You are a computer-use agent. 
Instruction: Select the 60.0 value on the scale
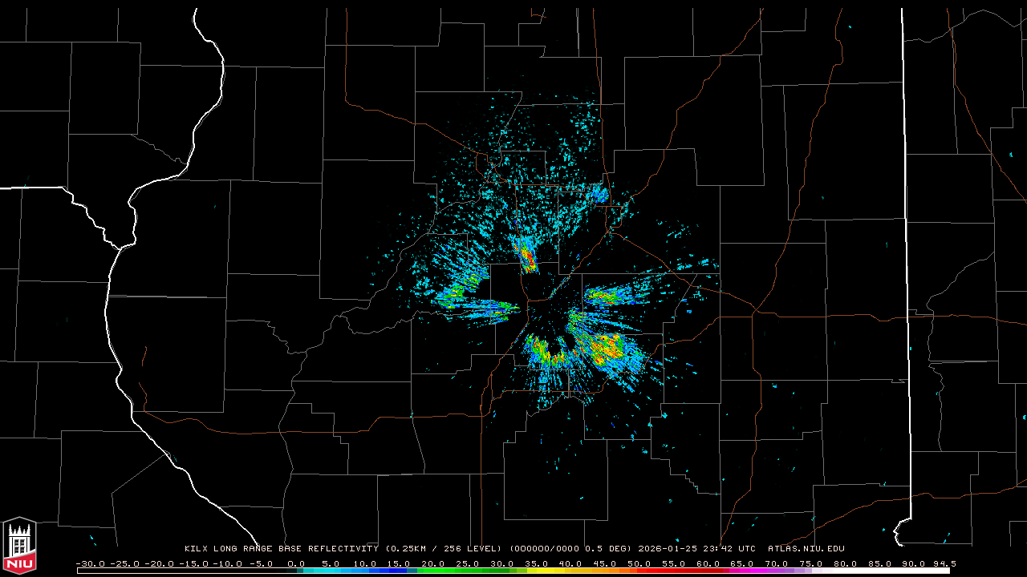pos(709,563)
